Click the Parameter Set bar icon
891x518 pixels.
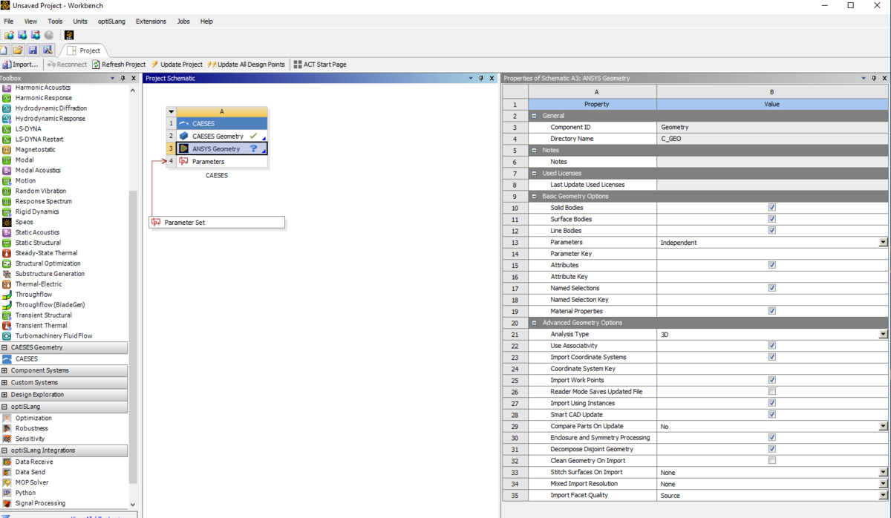click(x=156, y=223)
